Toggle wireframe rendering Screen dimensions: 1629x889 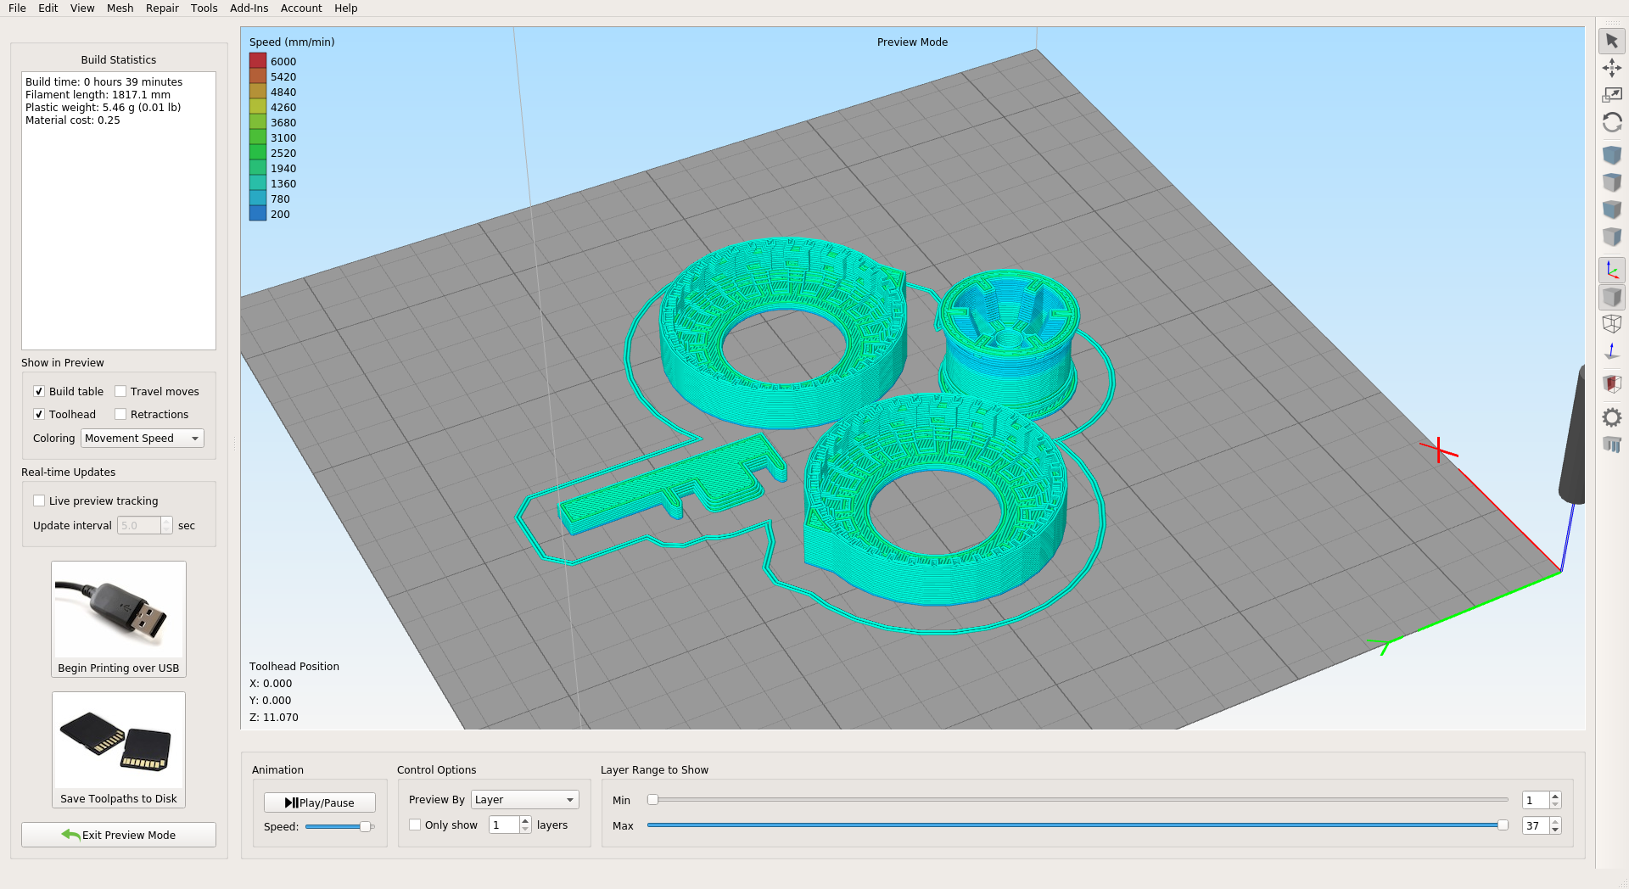(x=1612, y=324)
